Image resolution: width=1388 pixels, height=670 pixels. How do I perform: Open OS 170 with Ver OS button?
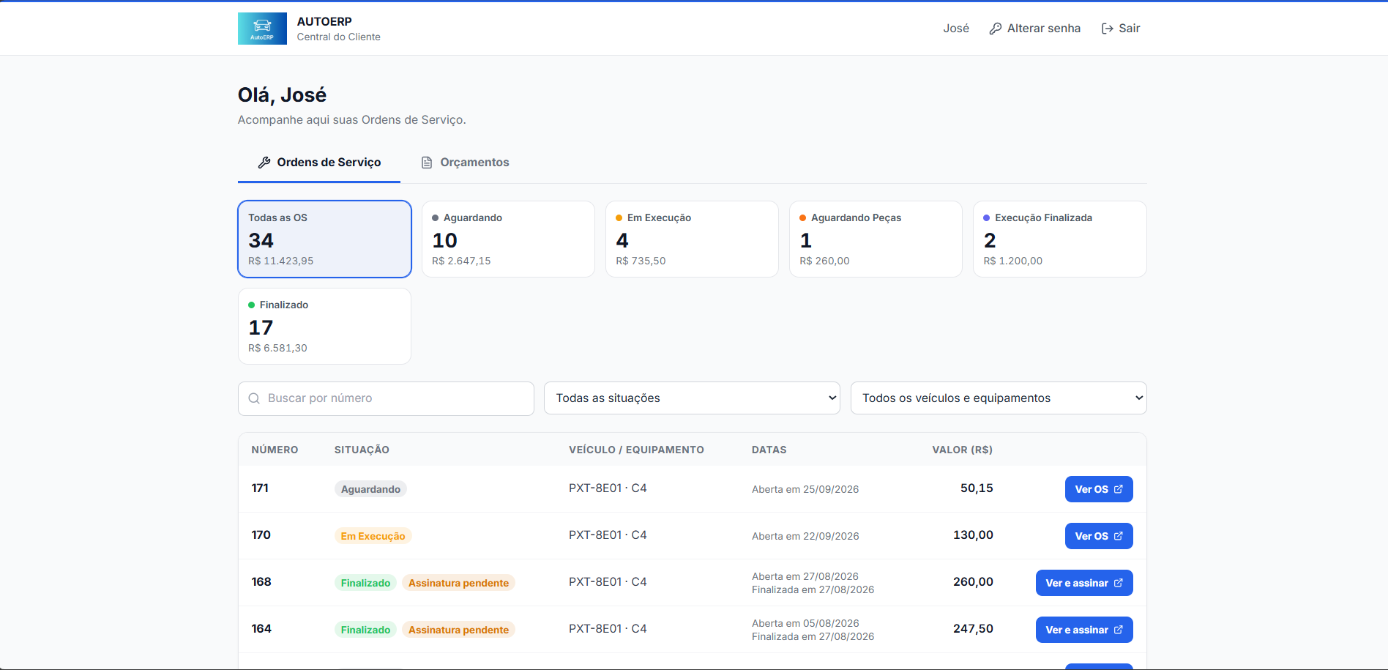click(1099, 536)
